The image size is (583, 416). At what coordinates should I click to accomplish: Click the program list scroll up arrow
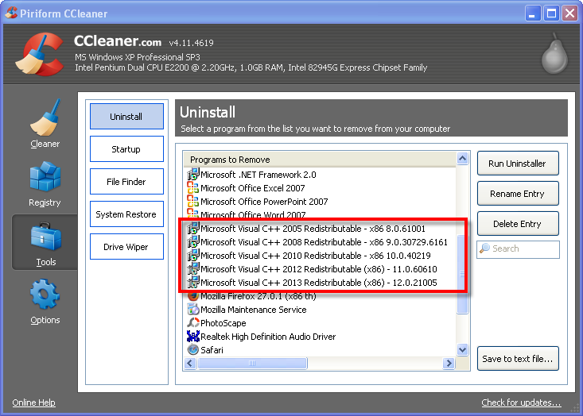[x=463, y=159]
